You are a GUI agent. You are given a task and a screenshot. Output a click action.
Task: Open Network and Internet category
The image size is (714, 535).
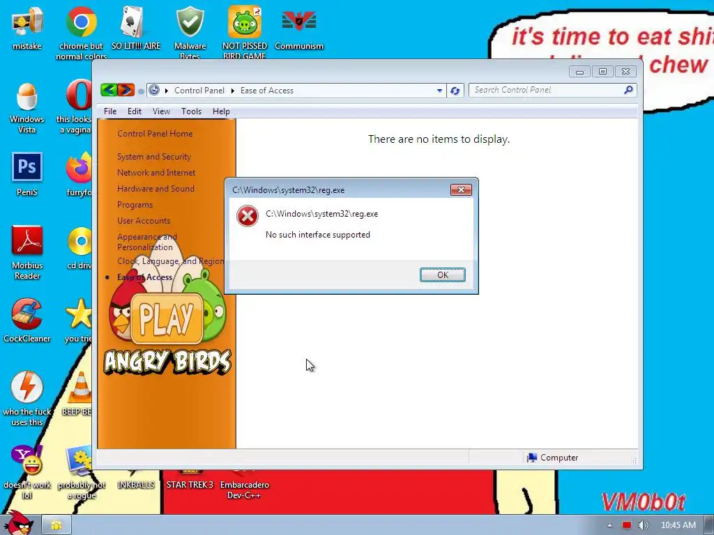click(x=156, y=173)
